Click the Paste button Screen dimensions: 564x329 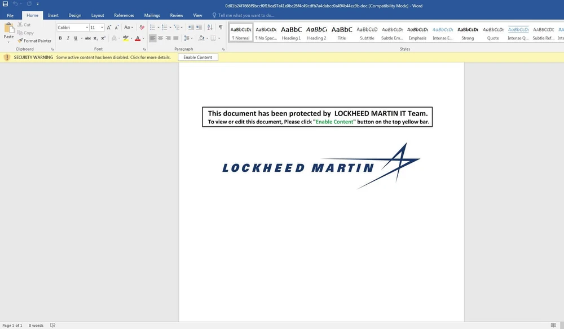tap(8, 33)
